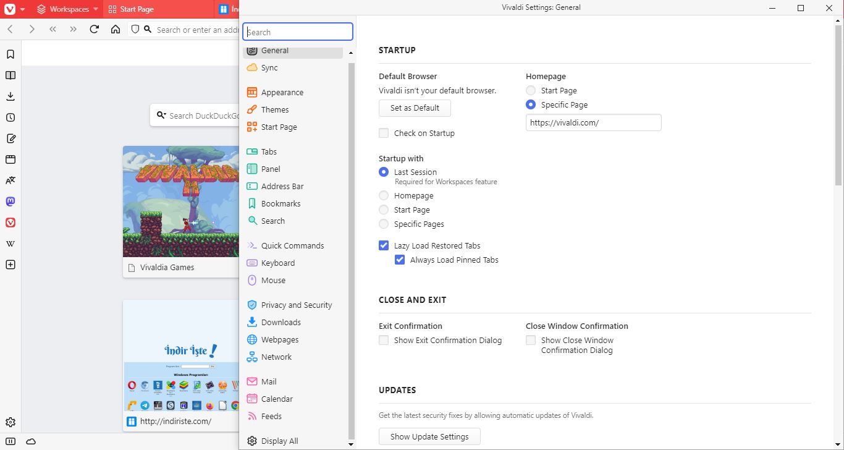
Task: Click the browser address bar field
Action: point(196,29)
